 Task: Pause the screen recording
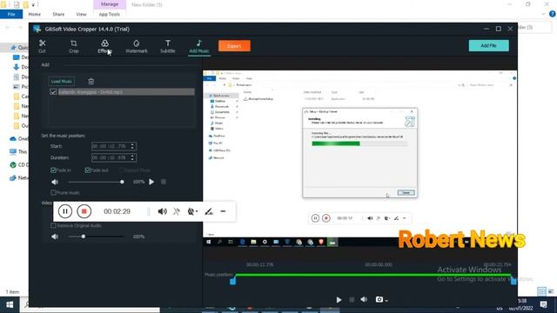pyautogui.click(x=65, y=211)
